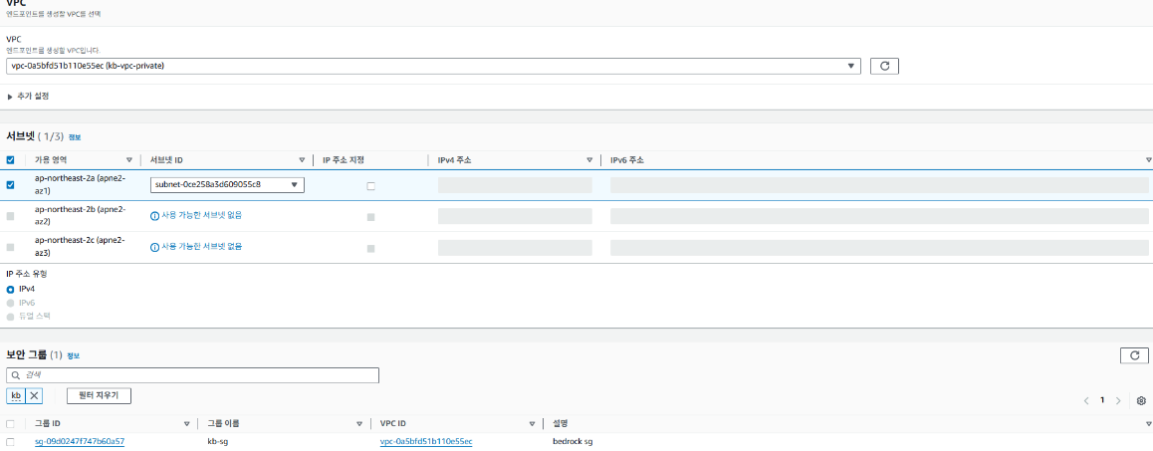This screenshot has width=1153, height=451.
Task: Go to next security group page
Action: tap(1118, 400)
